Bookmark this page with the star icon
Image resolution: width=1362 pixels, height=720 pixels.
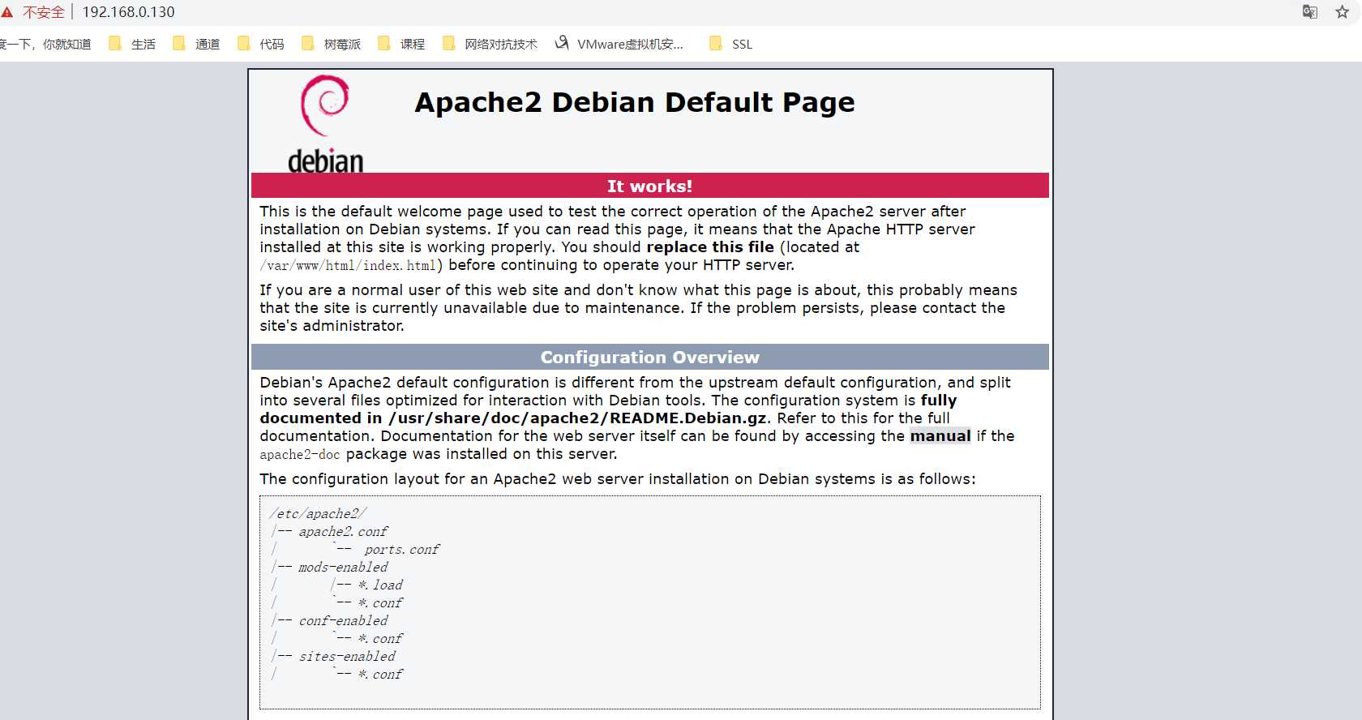1342,12
